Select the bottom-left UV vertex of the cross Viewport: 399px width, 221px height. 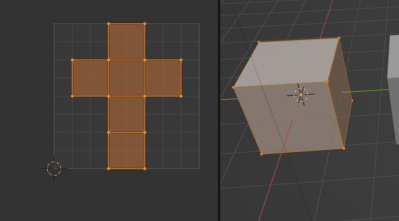tap(109, 168)
